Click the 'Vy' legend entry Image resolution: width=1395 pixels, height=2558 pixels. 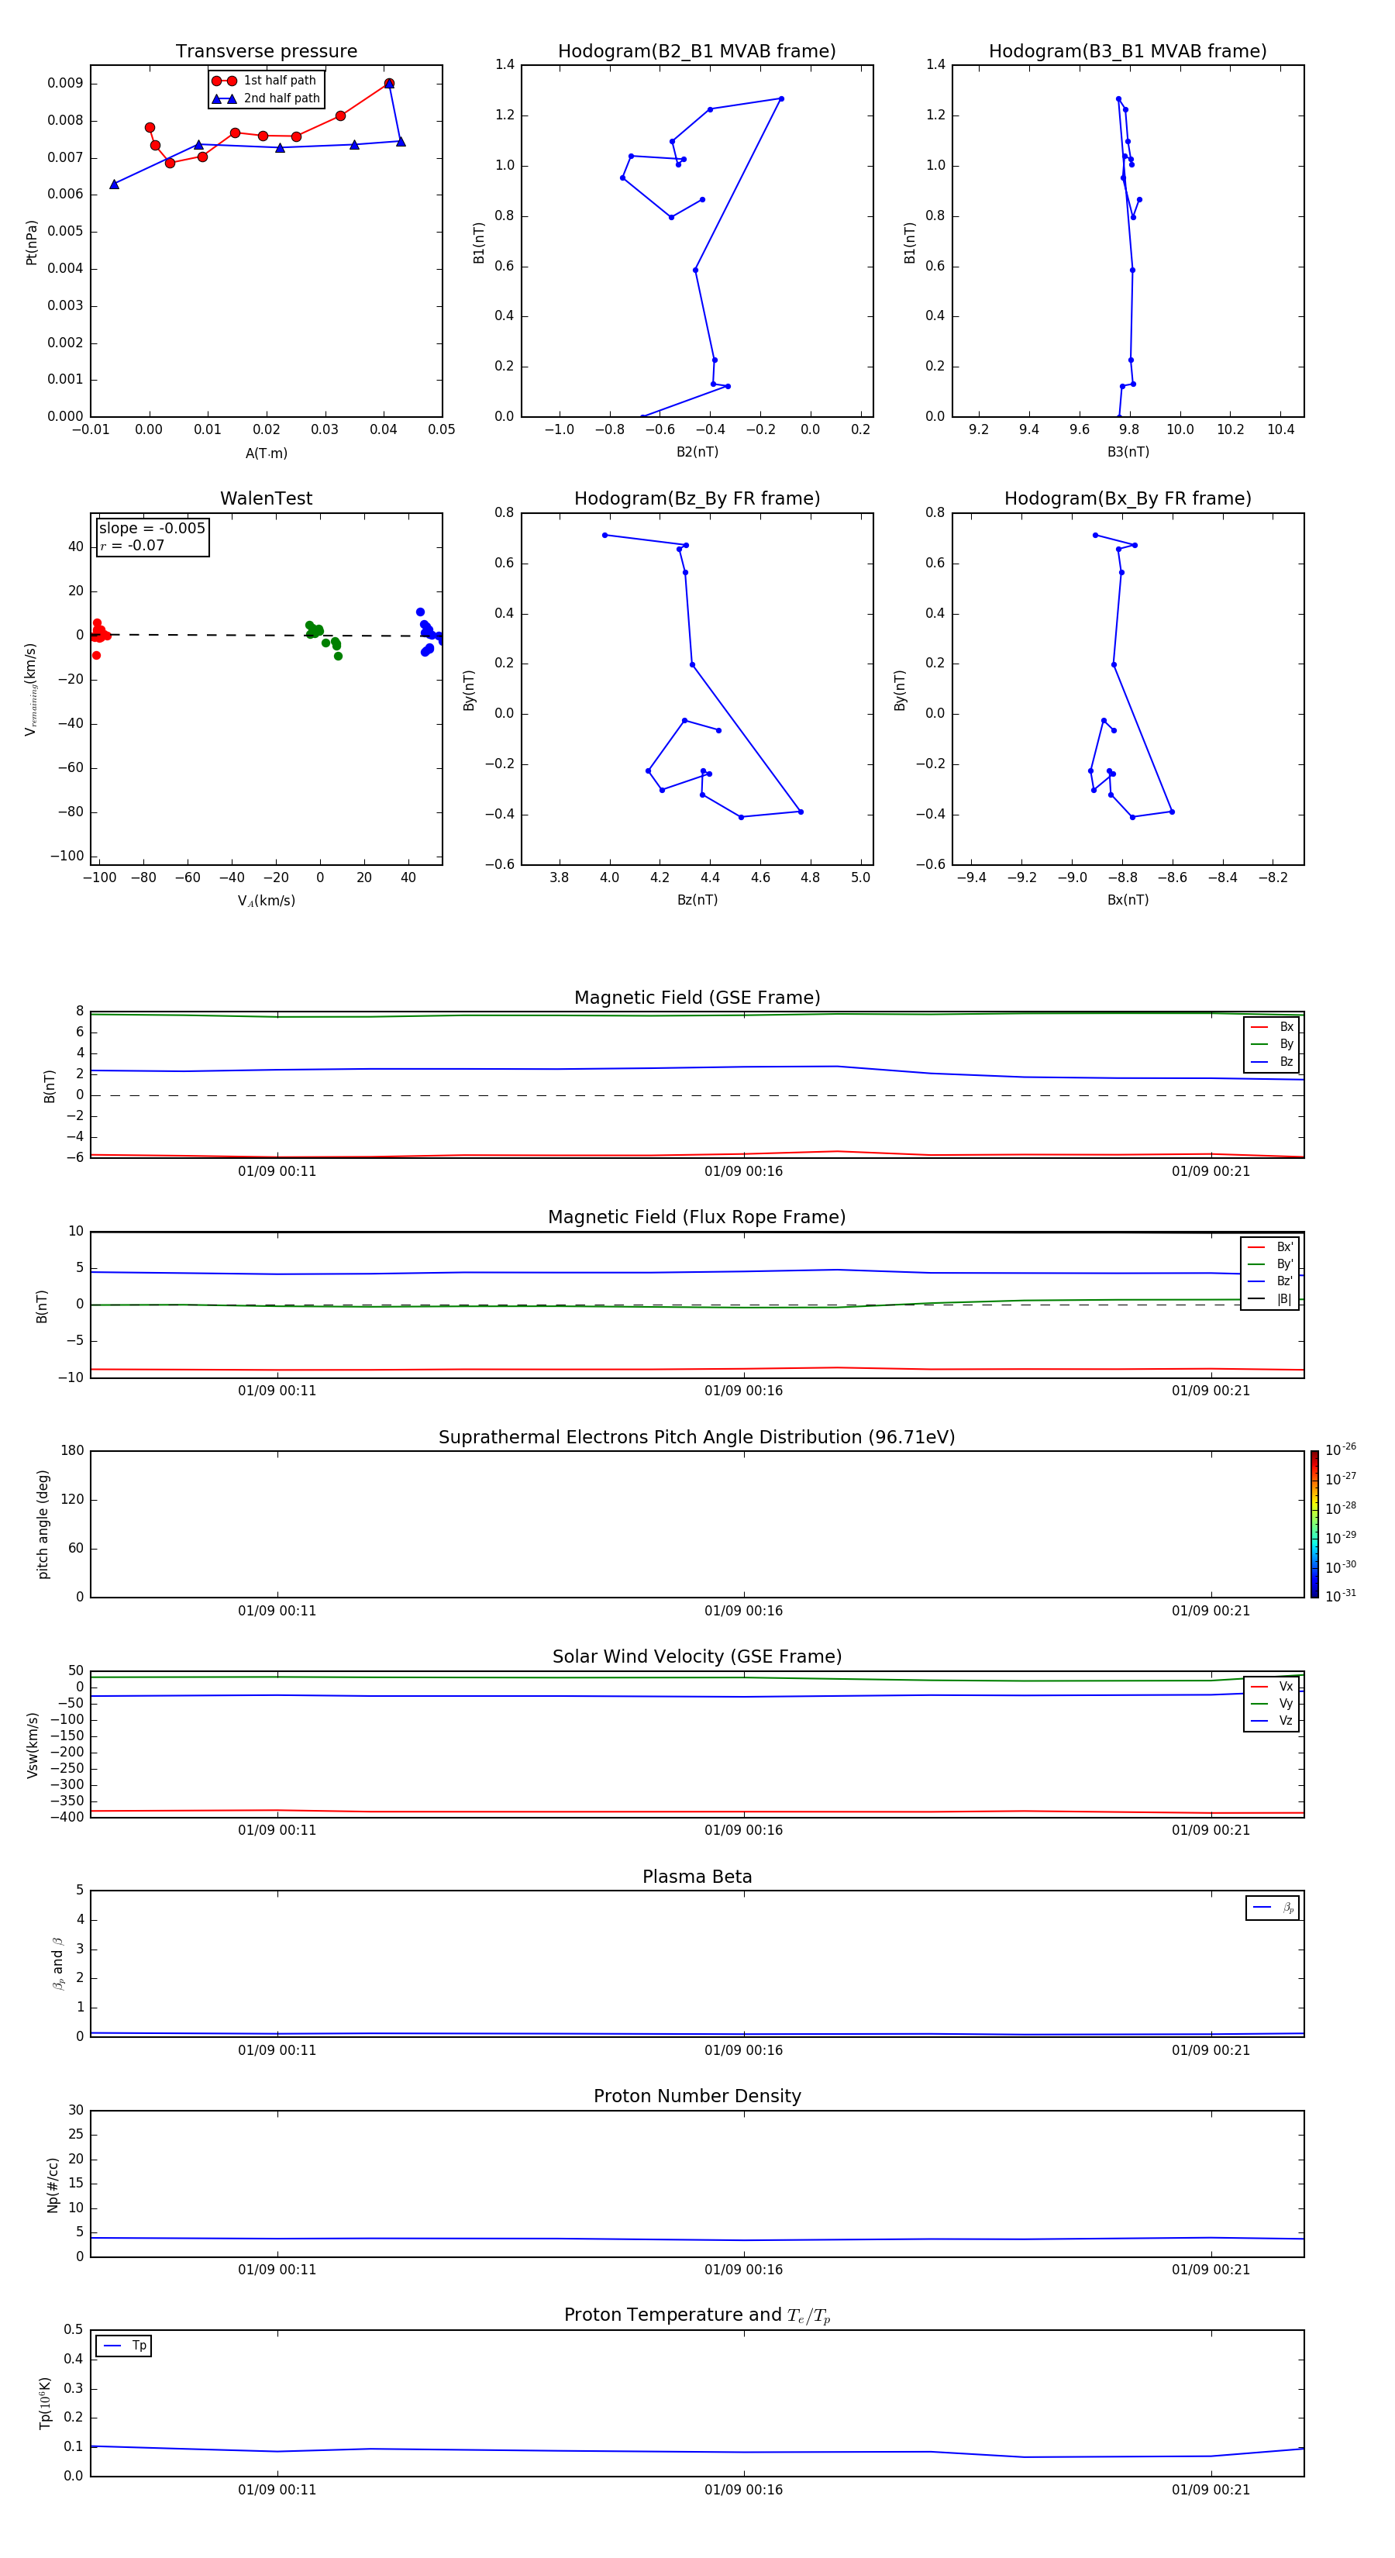[1272, 1703]
